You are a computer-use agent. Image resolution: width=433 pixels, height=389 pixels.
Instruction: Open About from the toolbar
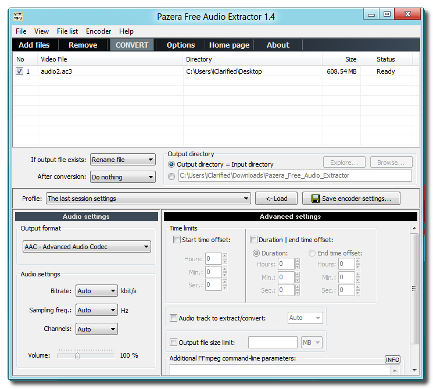[278, 45]
